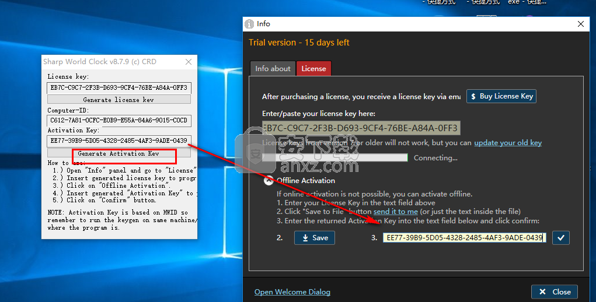The width and height of the screenshot is (596, 302).
Task: Click the Close button in Info window
Action: (x=555, y=292)
